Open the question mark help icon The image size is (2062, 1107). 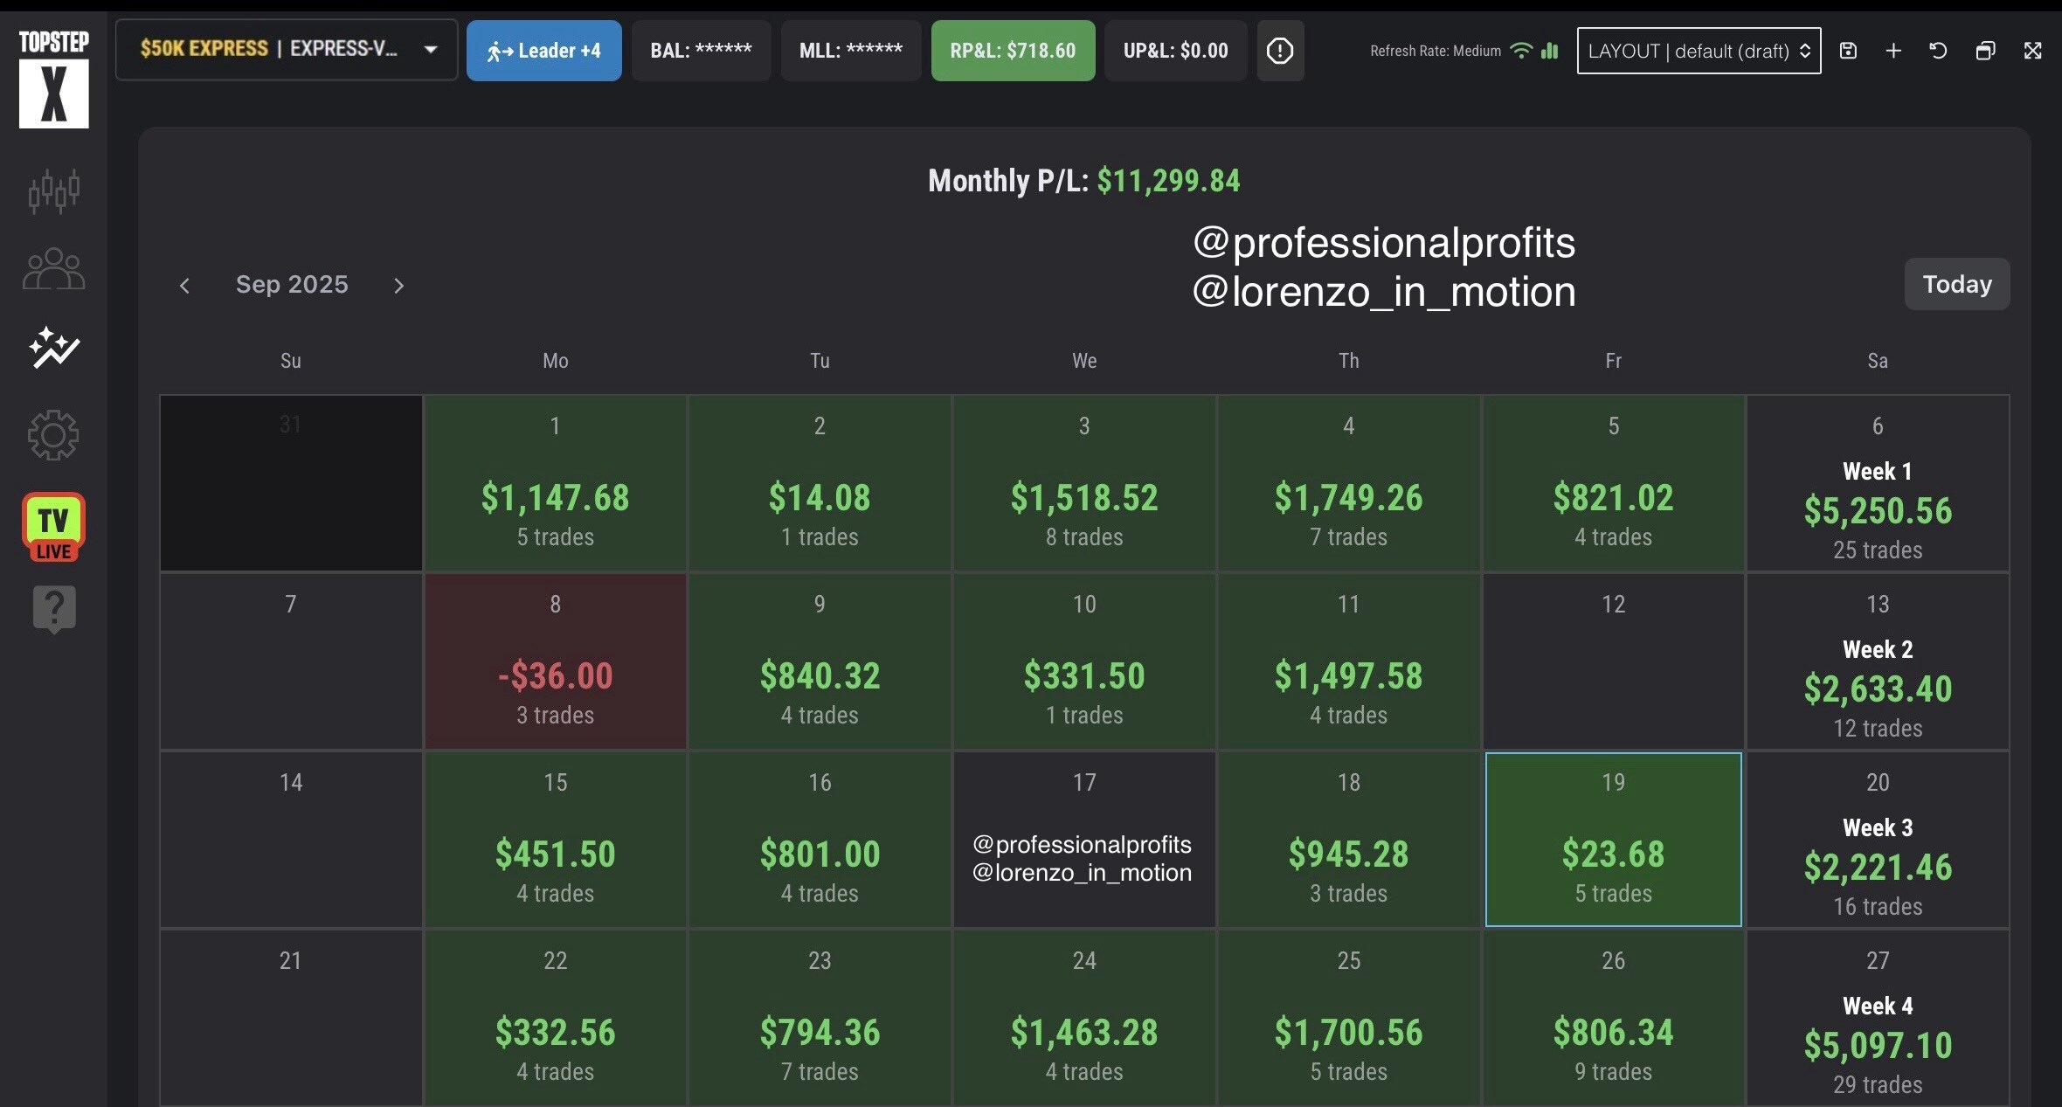pos(53,608)
